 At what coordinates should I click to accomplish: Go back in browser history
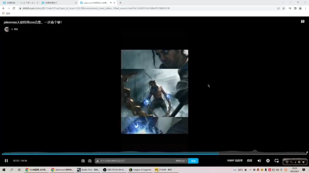[x=3, y=8]
